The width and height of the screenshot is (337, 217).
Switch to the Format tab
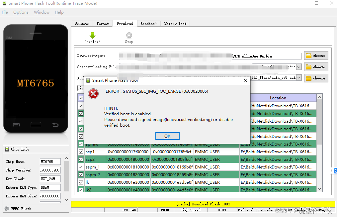coord(103,24)
